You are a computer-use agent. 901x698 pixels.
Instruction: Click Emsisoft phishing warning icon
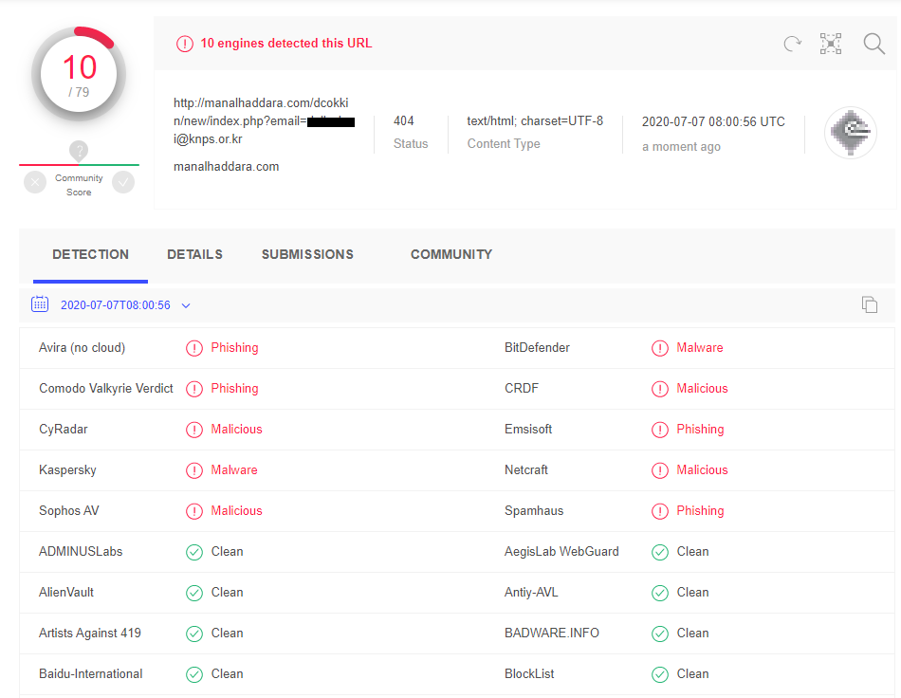coord(660,430)
